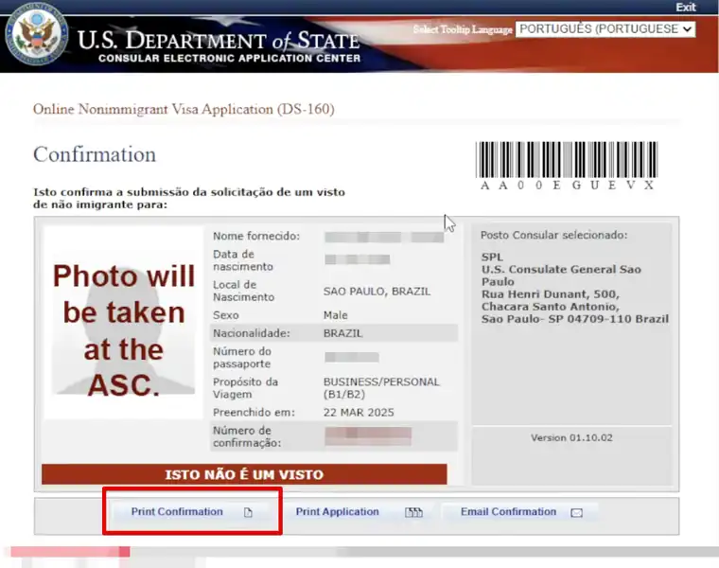Click the 'Version 01.10.02' text
Viewport: 719px width, 568px height.
[x=571, y=437]
